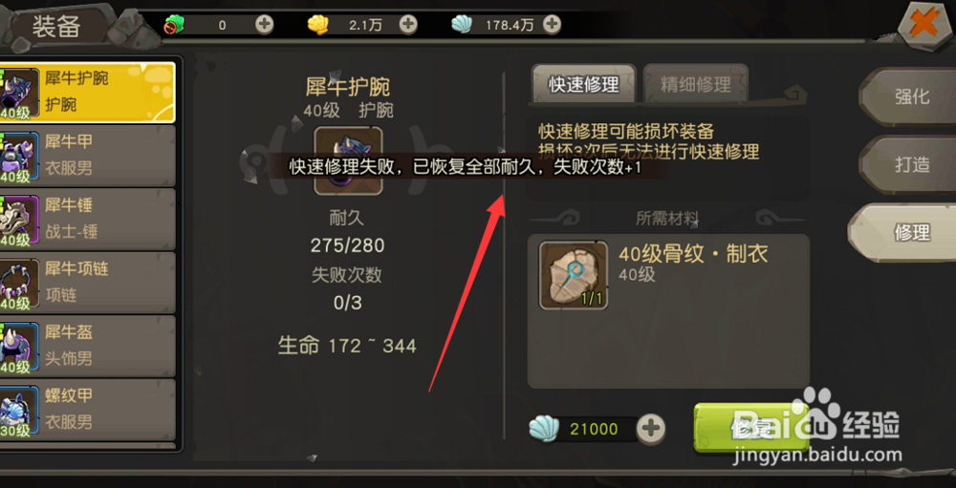
Task: Tap the 40级骨纹·制衣 material icon
Action: click(573, 275)
